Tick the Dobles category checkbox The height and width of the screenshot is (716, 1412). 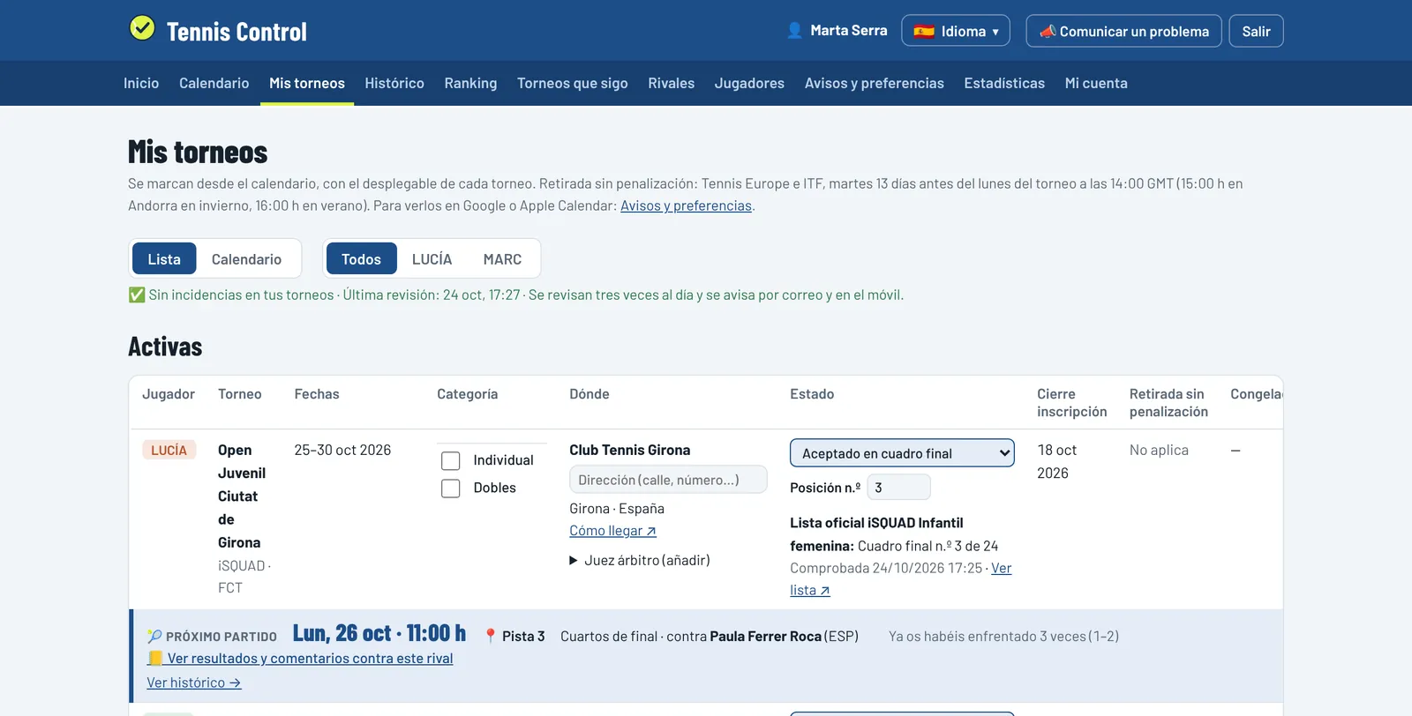[x=451, y=489]
